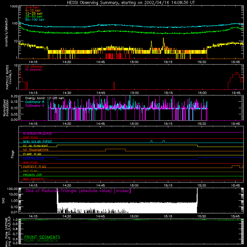This screenshot has height=247, width=247.
Task: Click the PARTICLE_FLAG pulse near 15:45
Action: pos(236,166)
